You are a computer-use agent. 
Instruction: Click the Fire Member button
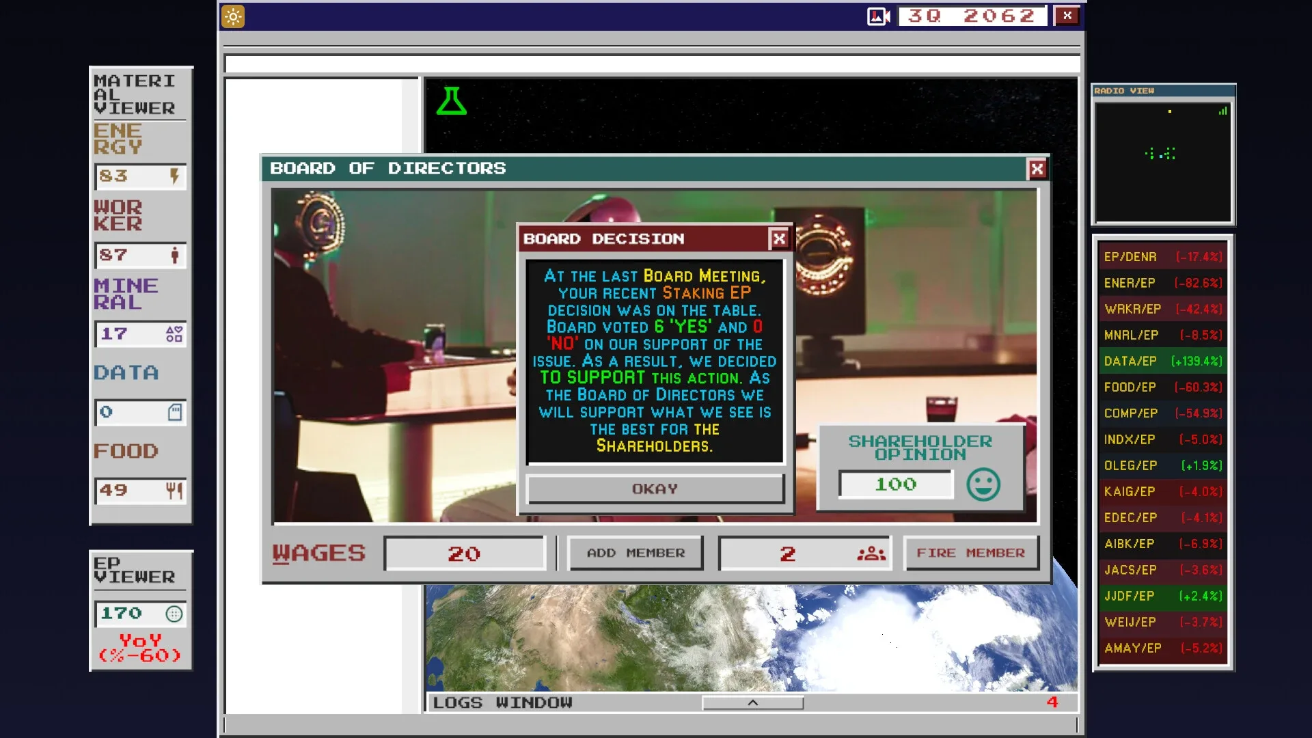point(970,553)
